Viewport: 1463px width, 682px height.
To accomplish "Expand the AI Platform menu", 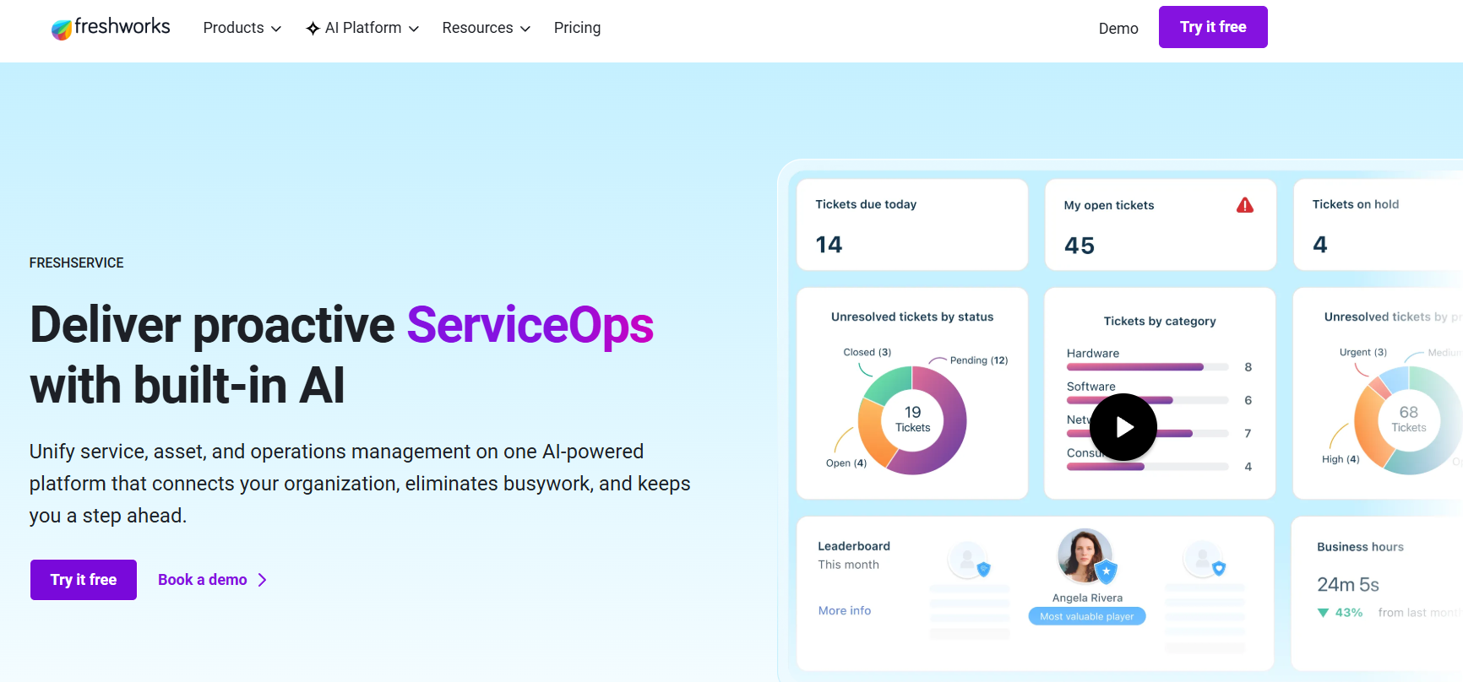I will coord(362,28).
